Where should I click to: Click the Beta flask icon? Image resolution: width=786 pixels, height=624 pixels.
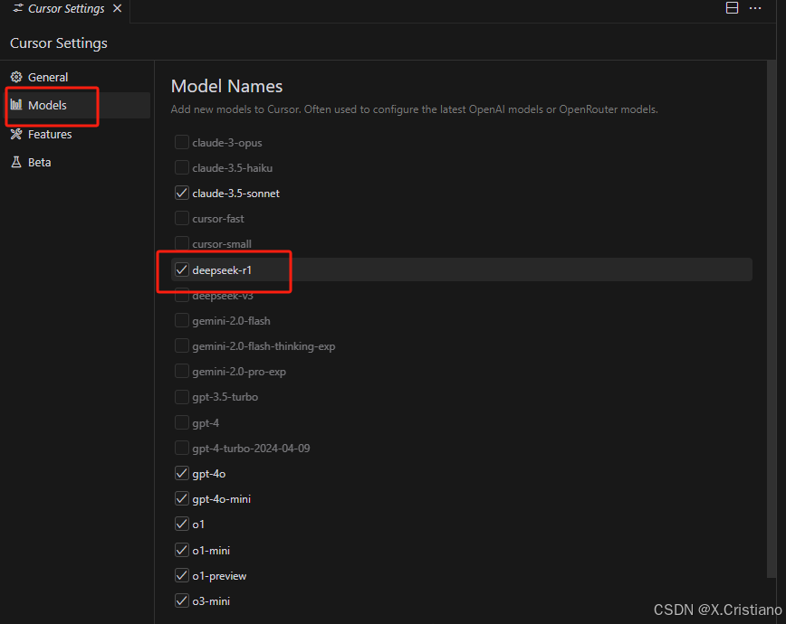[x=16, y=162]
